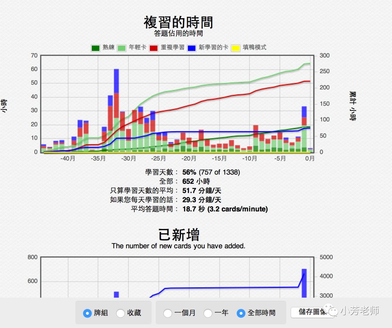The image size is (392, 328).
Task: Click the -10月 axis label
Action: tap(249, 158)
